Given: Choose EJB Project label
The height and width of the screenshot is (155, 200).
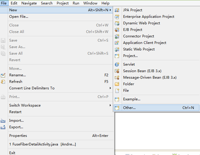Looking at the screenshot, I should 133,30.
